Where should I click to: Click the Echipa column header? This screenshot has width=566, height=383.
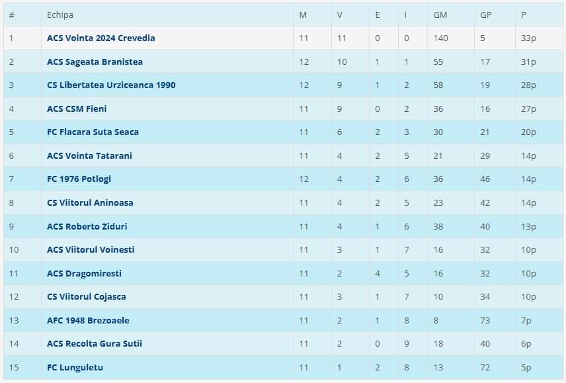tap(60, 15)
